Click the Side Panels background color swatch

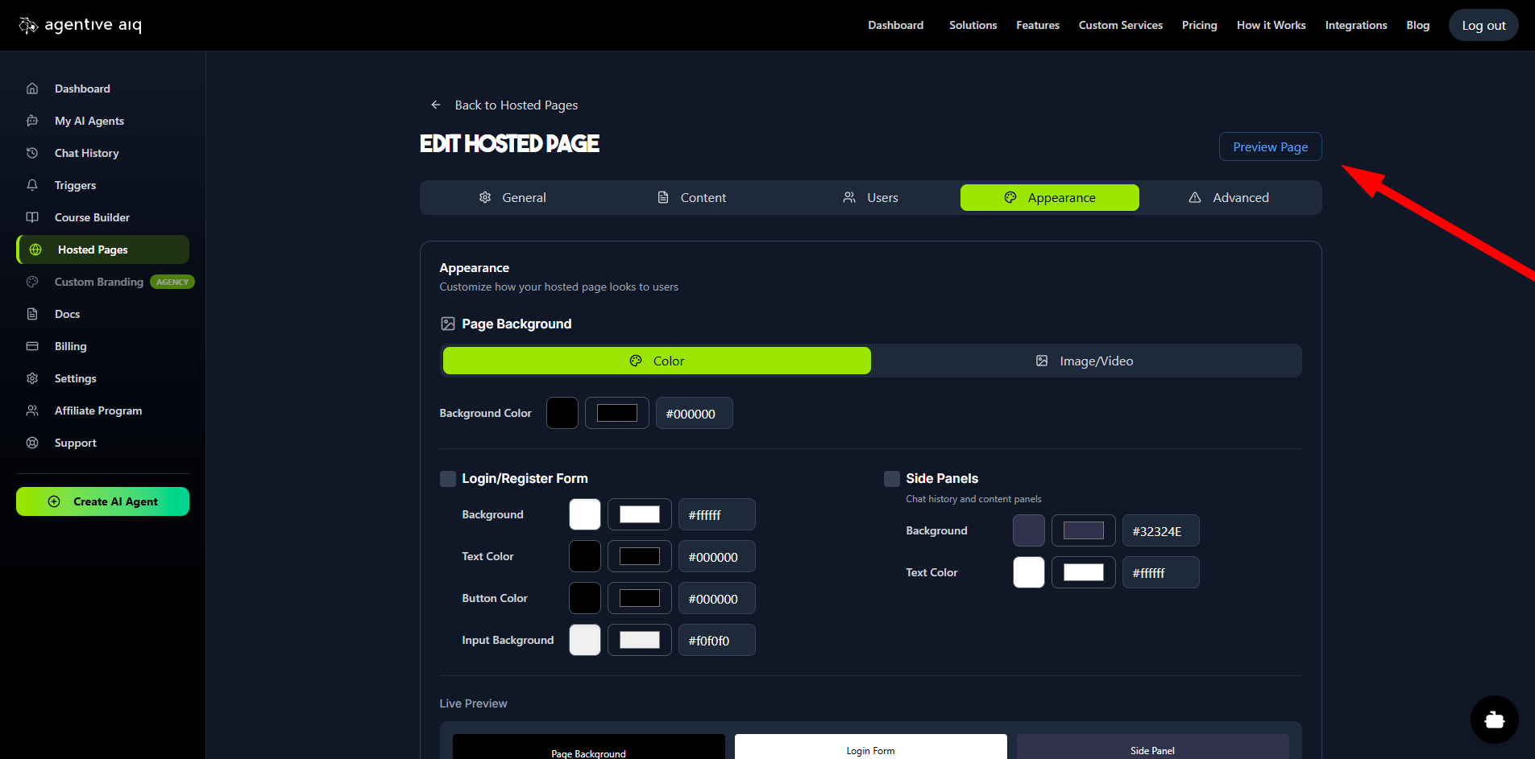[1029, 531]
